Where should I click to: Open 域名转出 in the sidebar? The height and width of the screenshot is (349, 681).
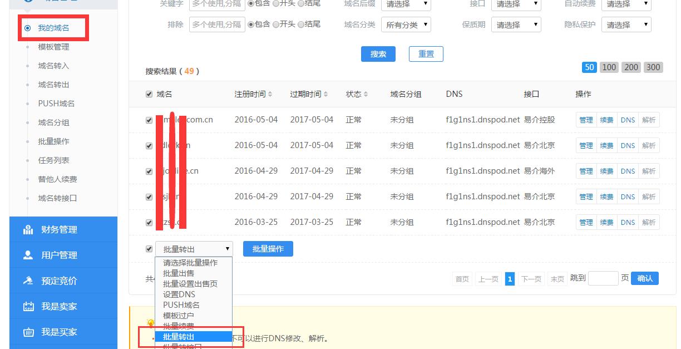(x=53, y=85)
